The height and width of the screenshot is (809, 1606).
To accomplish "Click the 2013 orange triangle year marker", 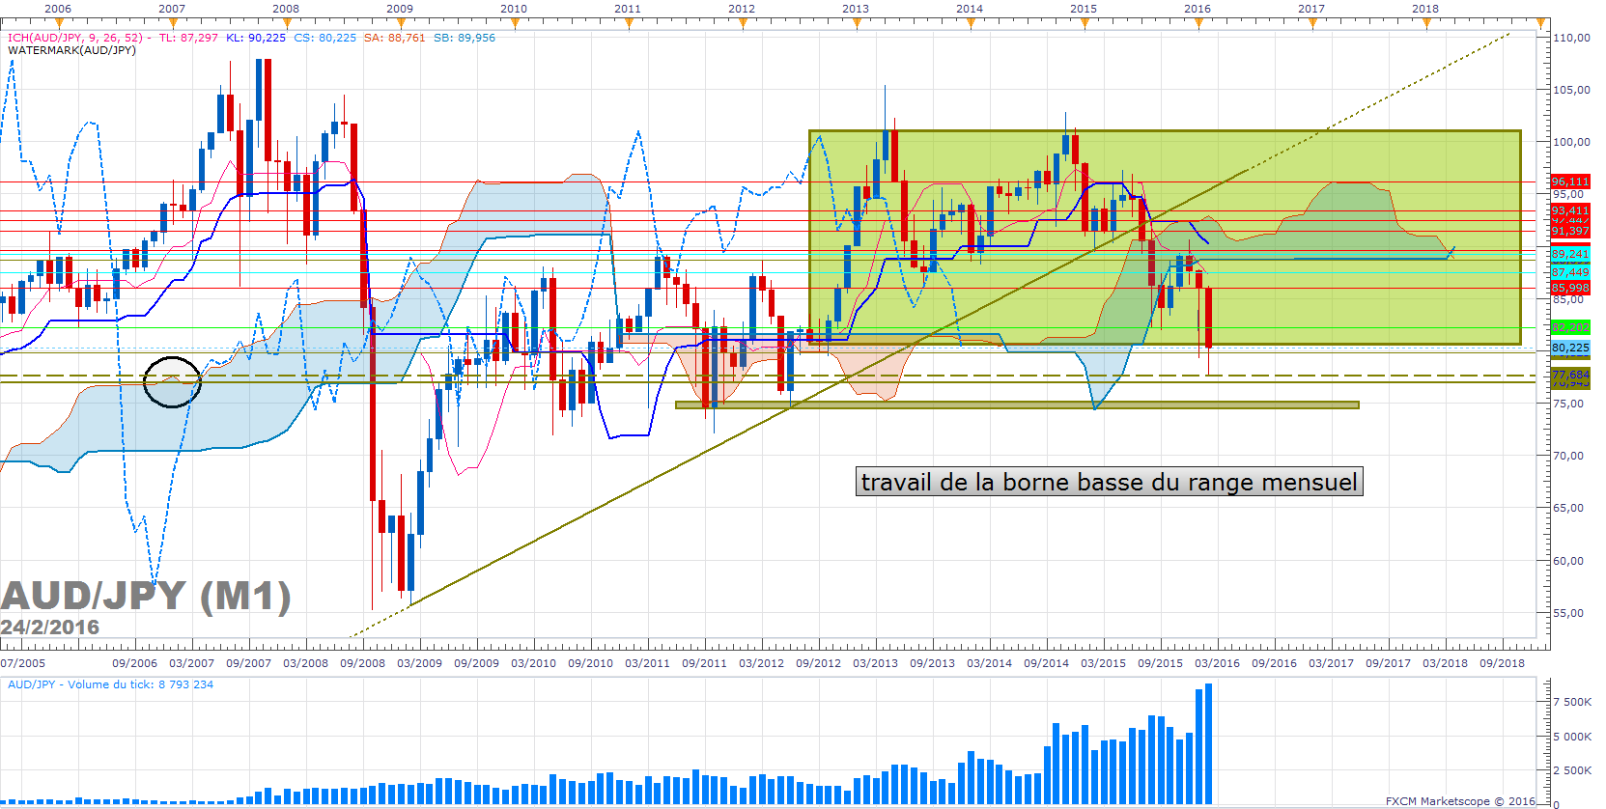I will tap(857, 25).
